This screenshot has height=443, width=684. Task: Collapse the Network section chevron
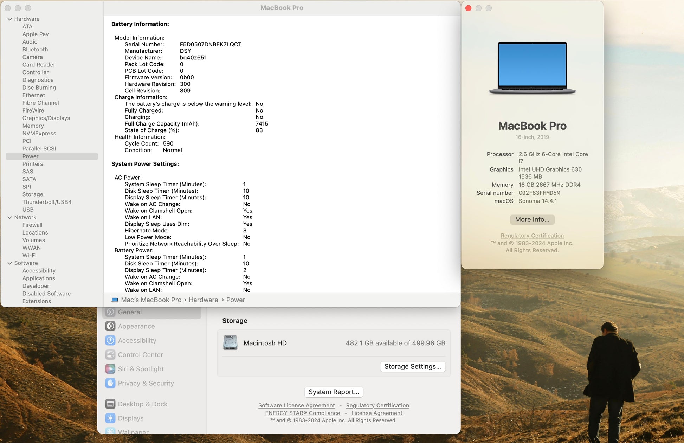[x=9, y=217]
